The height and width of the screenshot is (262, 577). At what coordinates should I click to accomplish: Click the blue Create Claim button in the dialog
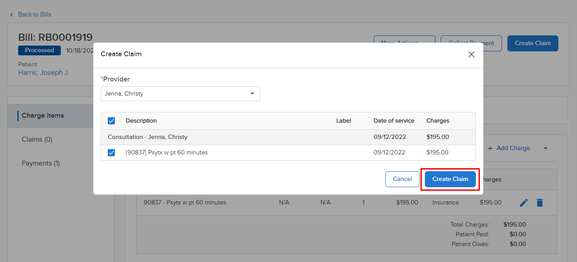click(x=450, y=179)
